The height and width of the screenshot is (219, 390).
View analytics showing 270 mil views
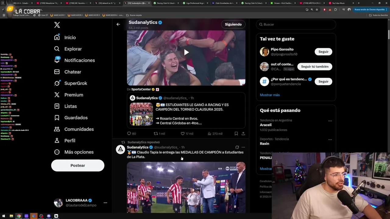coord(215,134)
